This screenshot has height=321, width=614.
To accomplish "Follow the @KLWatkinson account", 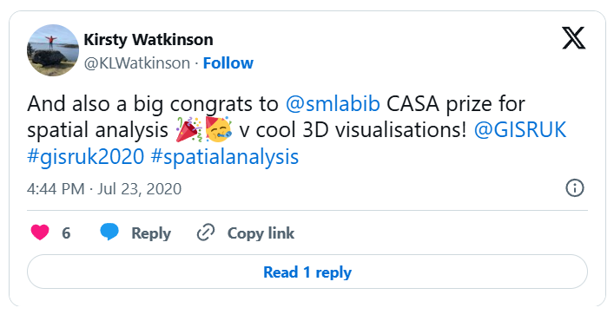I will [228, 63].
